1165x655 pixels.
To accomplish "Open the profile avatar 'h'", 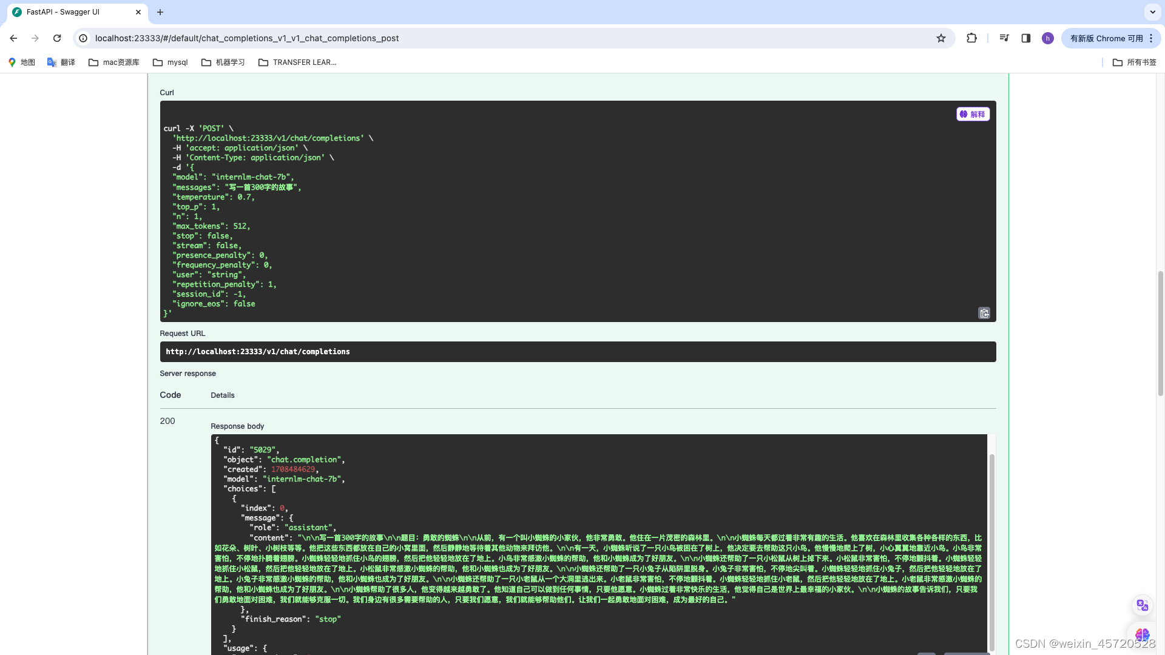I will (x=1048, y=38).
